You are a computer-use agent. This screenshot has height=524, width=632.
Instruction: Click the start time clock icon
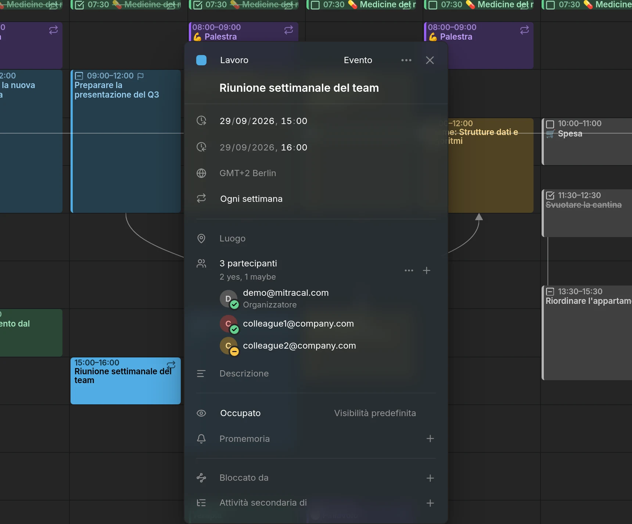coord(201,121)
